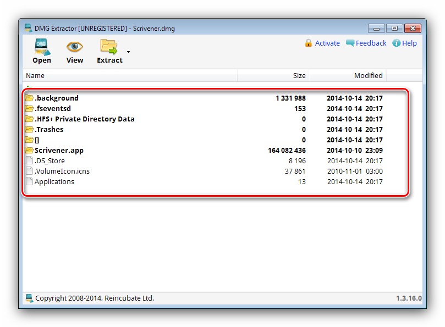Click the View eye icon
445x327 pixels.
75,47
